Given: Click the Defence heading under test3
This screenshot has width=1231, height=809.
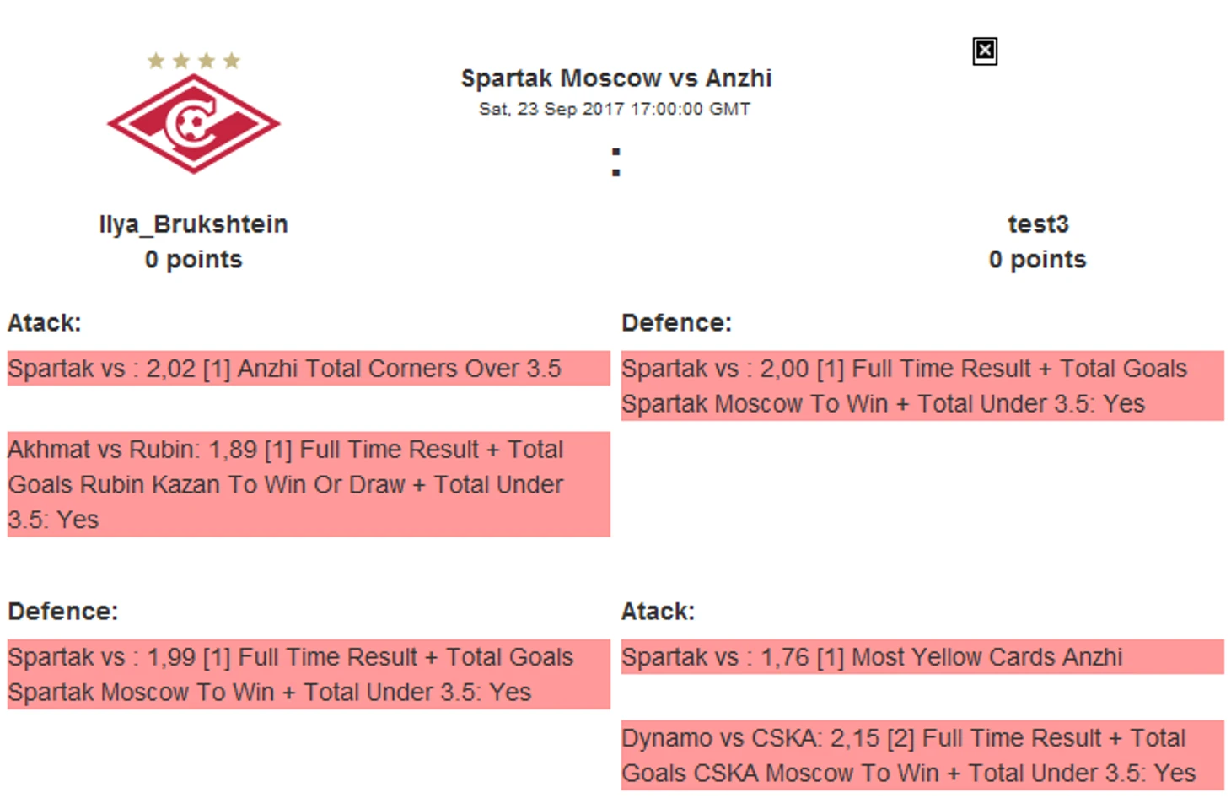Looking at the screenshot, I should pos(676,323).
